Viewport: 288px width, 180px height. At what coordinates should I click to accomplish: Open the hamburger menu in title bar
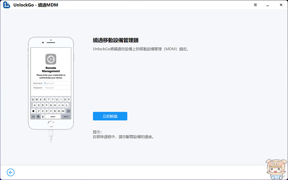click(x=255, y=5)
